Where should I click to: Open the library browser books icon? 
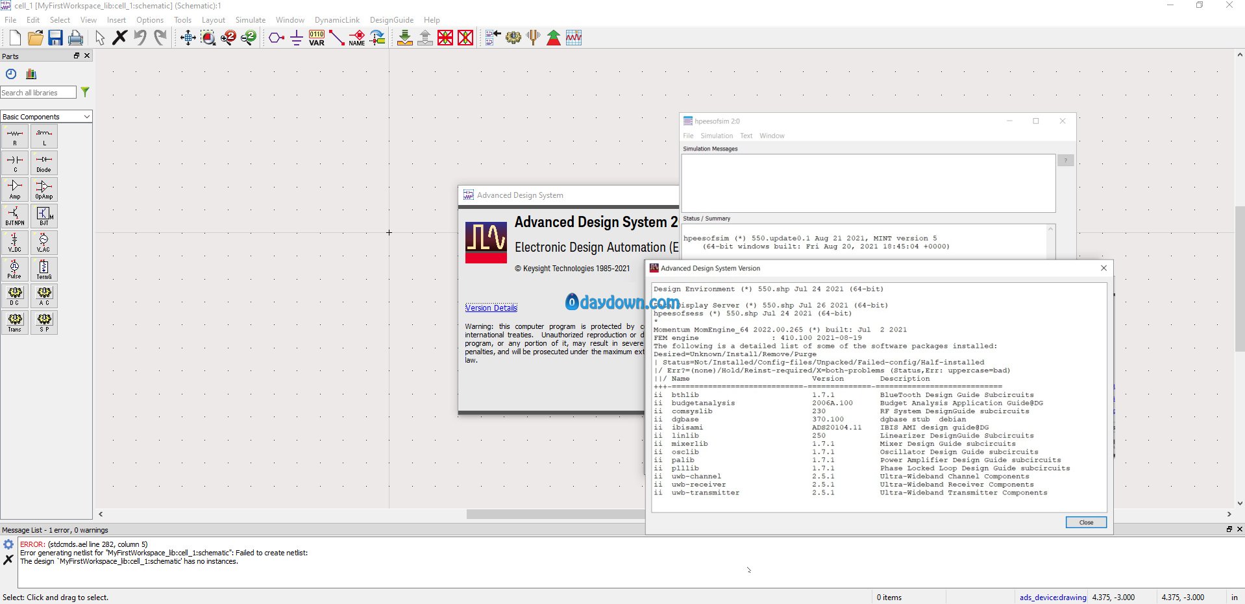(31, 74)
